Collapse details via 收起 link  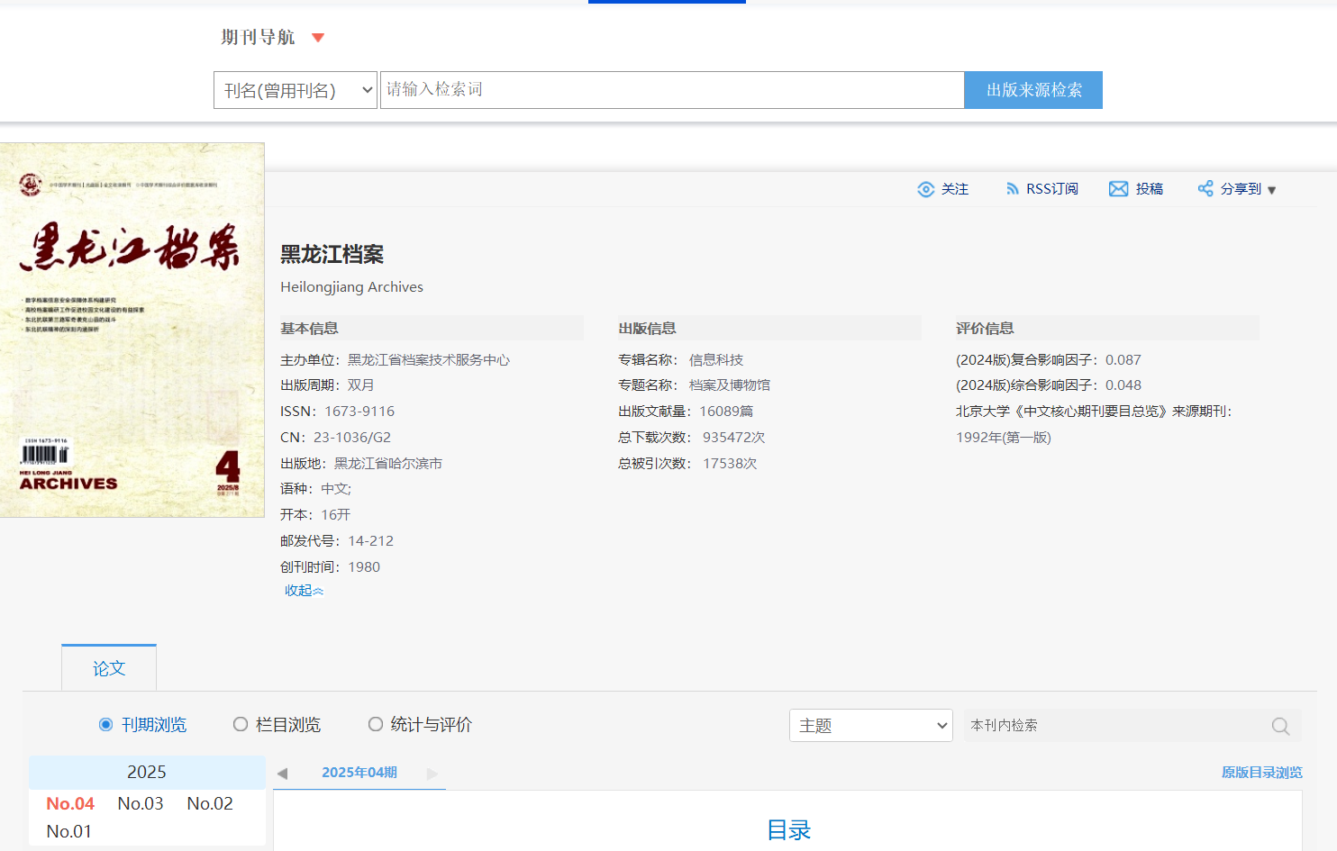coord(304,591)
